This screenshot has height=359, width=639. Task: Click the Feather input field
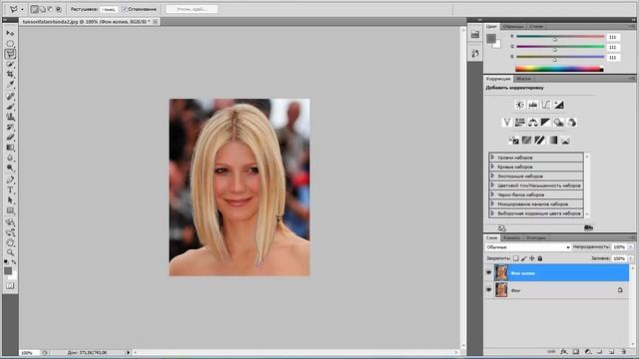[109, 9]
